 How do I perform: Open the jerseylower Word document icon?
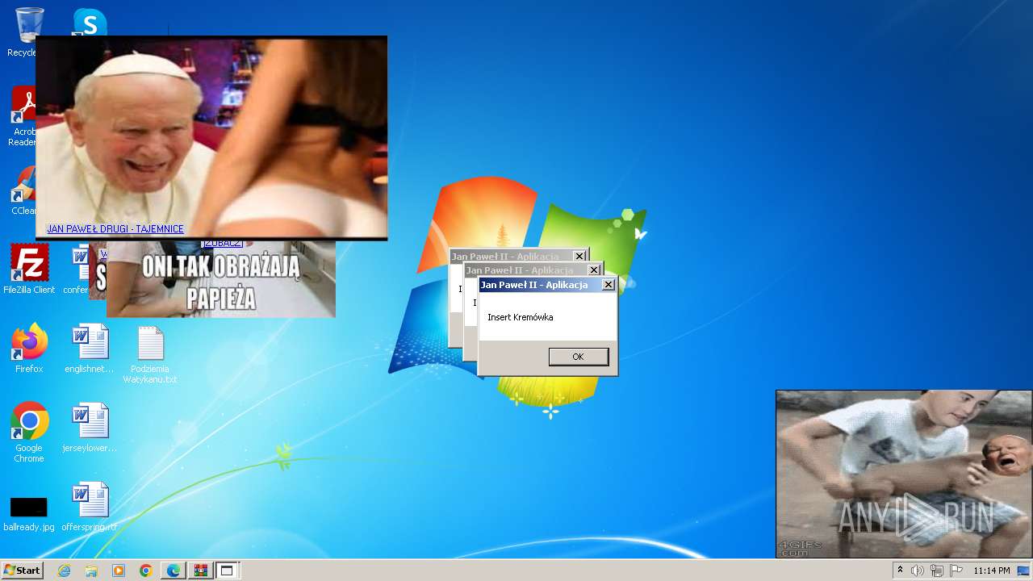click(90, 427)
